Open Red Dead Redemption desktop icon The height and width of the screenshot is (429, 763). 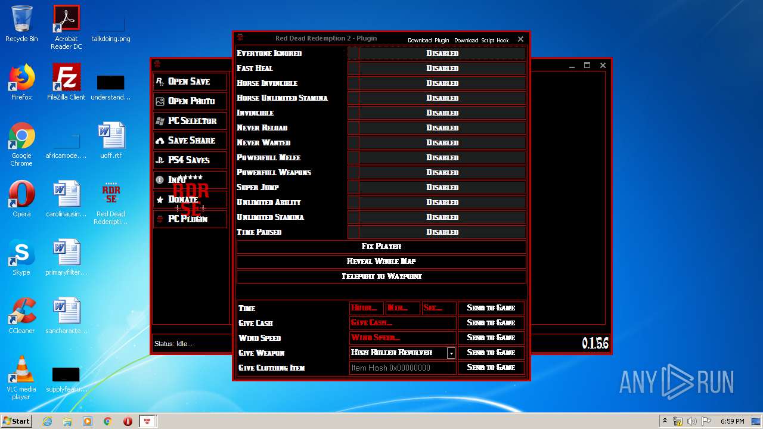click(111, 203)
